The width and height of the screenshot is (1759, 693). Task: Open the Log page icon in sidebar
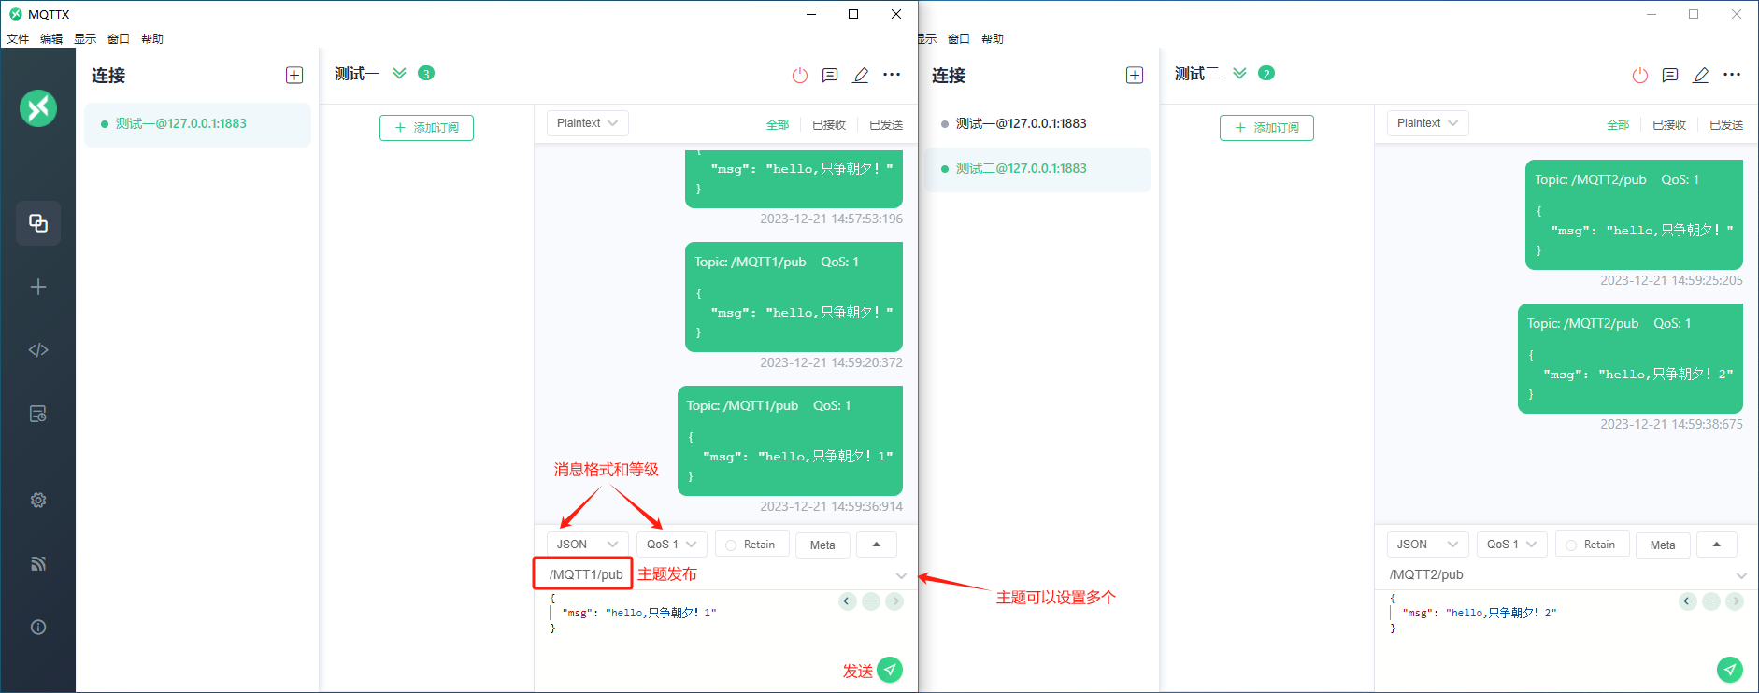coord(38,414)
